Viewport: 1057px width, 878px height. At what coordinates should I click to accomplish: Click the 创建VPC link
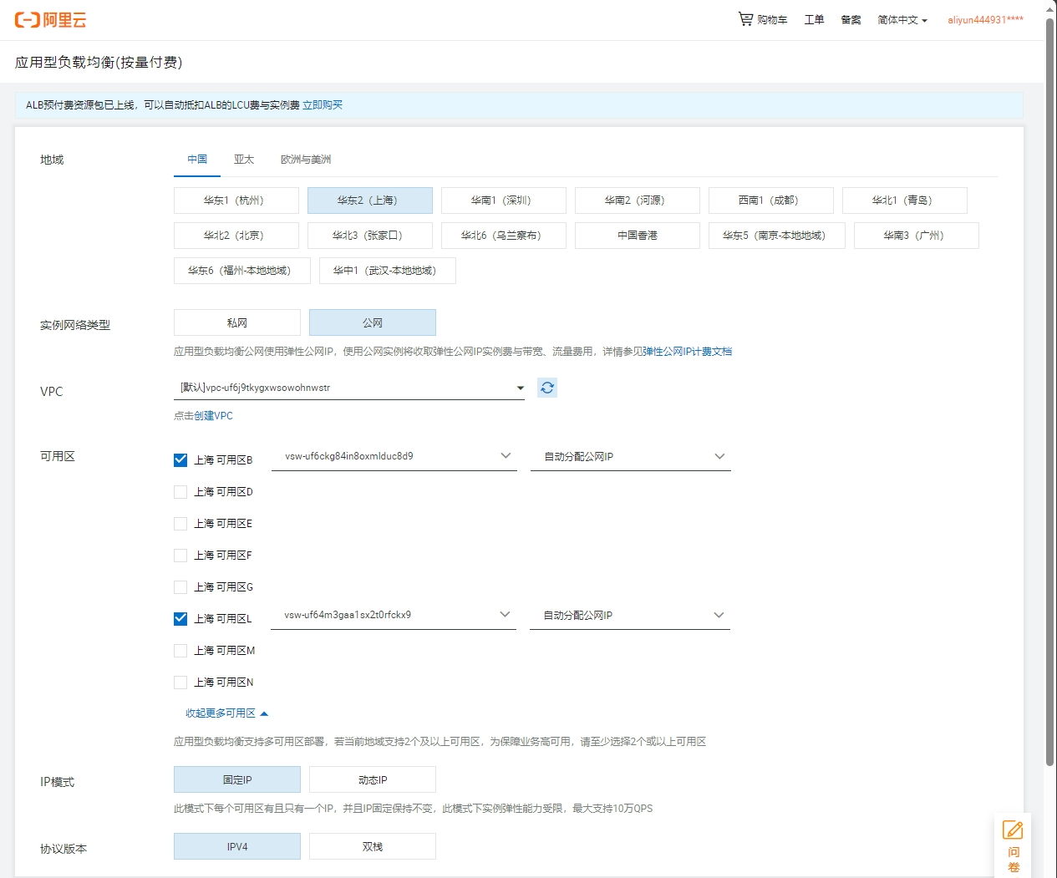(213, 416)
